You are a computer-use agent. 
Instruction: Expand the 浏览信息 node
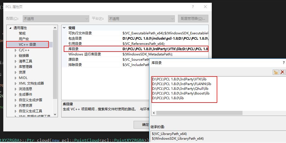coord(16,89)
